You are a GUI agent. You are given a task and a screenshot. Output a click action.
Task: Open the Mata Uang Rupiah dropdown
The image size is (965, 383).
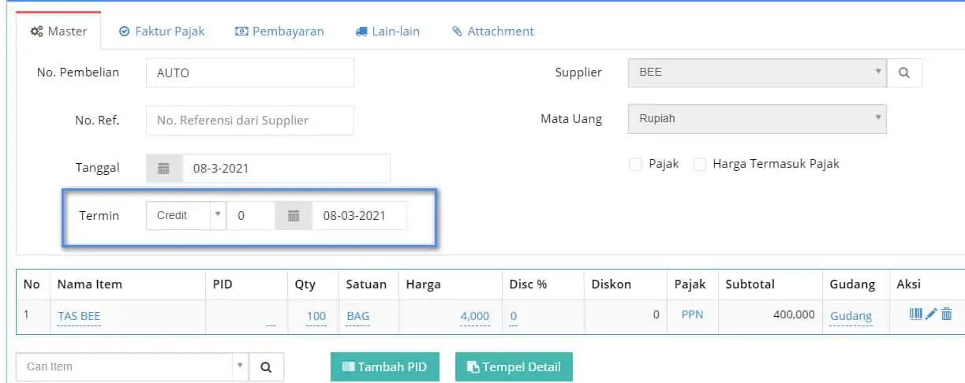[x=757, y=119]
